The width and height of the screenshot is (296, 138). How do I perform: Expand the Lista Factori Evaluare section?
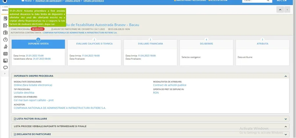285,119
